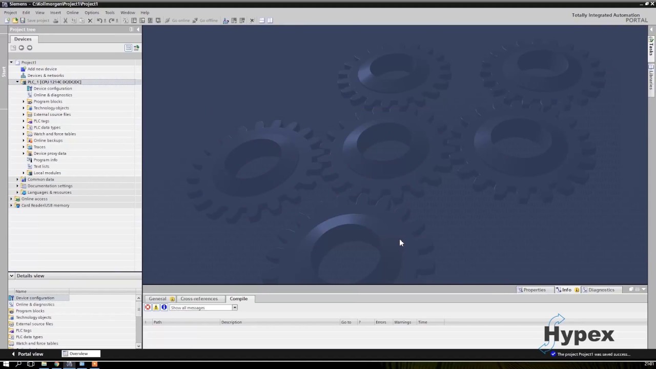Open Accessible devices toolbar icon
This screenshot has height=369, width=656.
(225, 20)
